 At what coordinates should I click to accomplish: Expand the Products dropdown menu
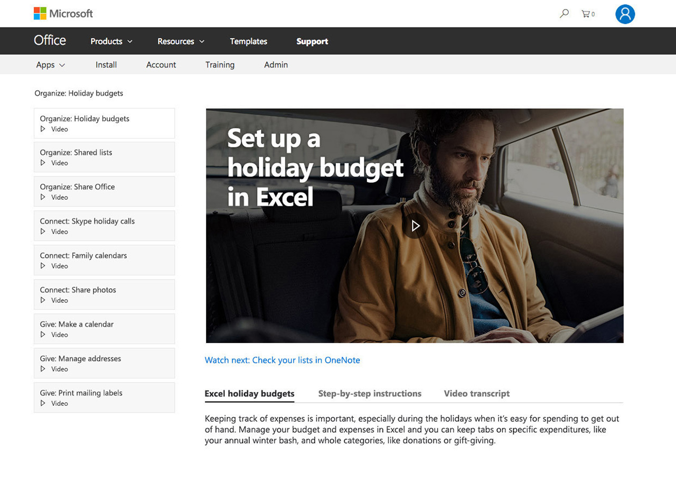(111, 41)
